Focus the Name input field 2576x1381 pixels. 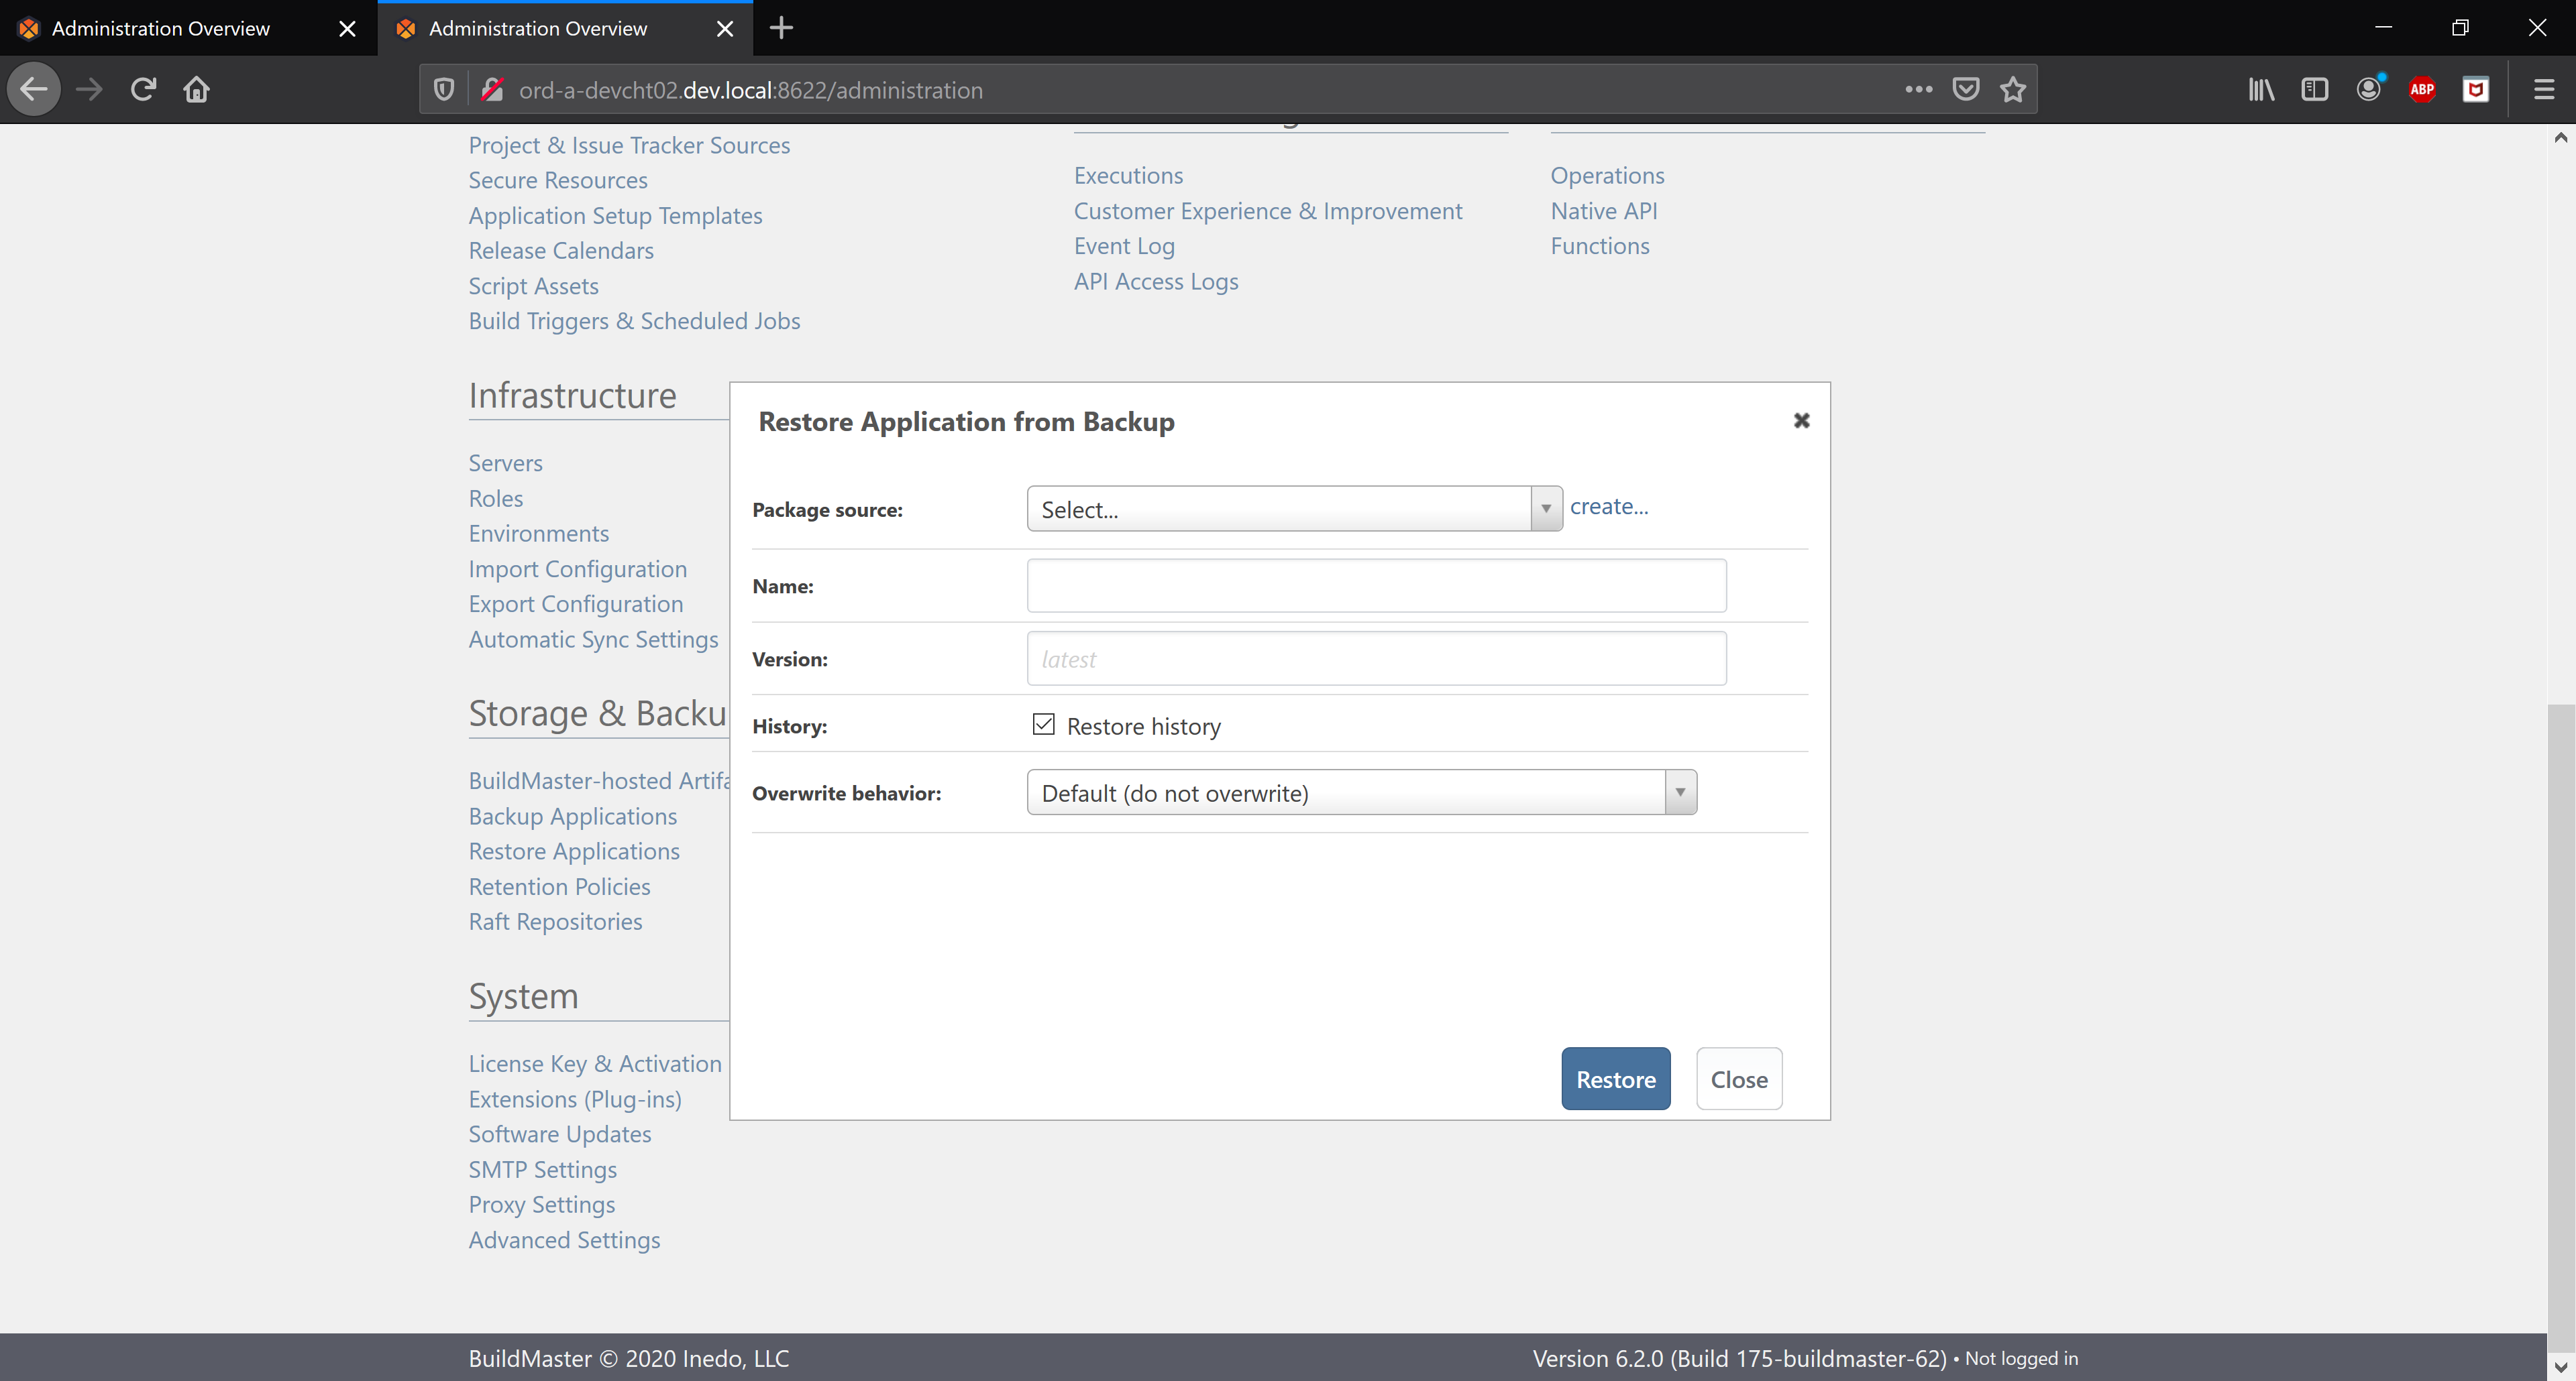[x=1376, y=585]
